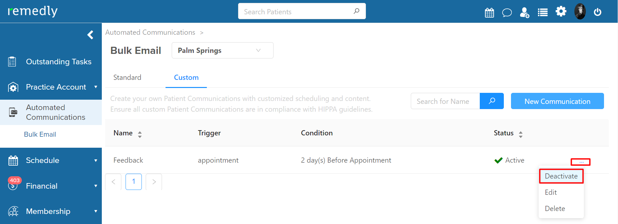Open the calendar icon in top bar
618x224 pixels.
point(489,13)
